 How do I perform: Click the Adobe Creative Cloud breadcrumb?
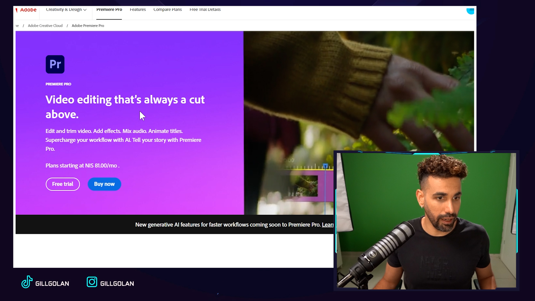click(45, 25)
